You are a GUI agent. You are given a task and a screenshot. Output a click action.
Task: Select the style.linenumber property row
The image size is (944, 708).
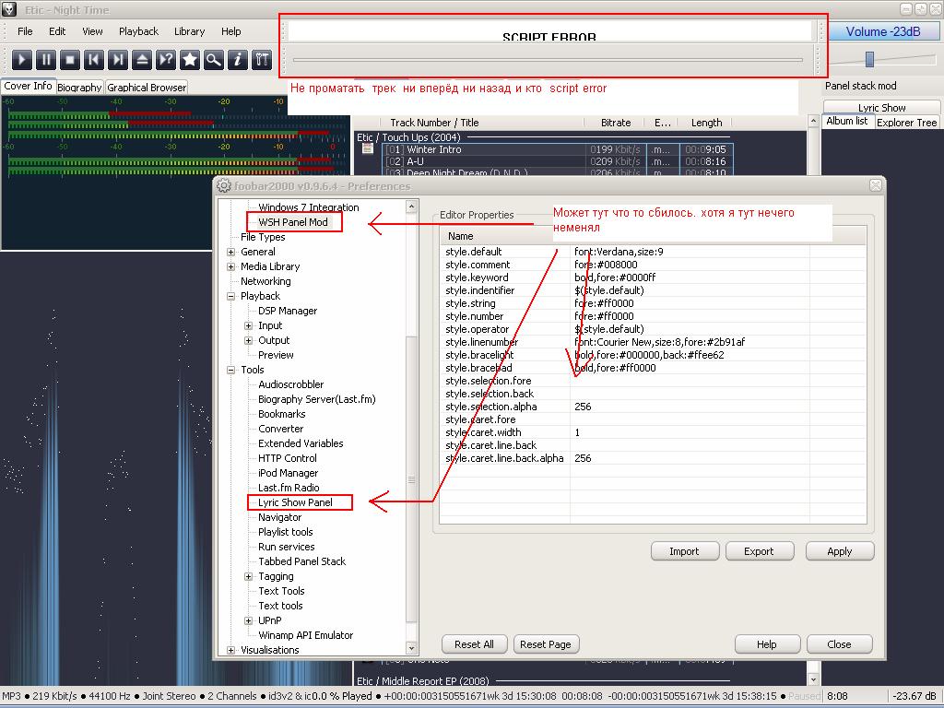654,342
